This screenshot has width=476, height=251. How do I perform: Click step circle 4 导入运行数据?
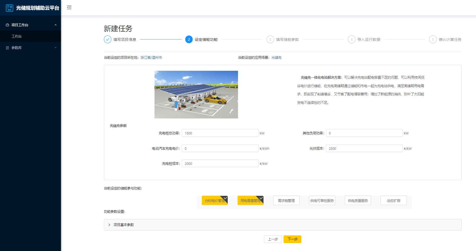coord(351,39)
